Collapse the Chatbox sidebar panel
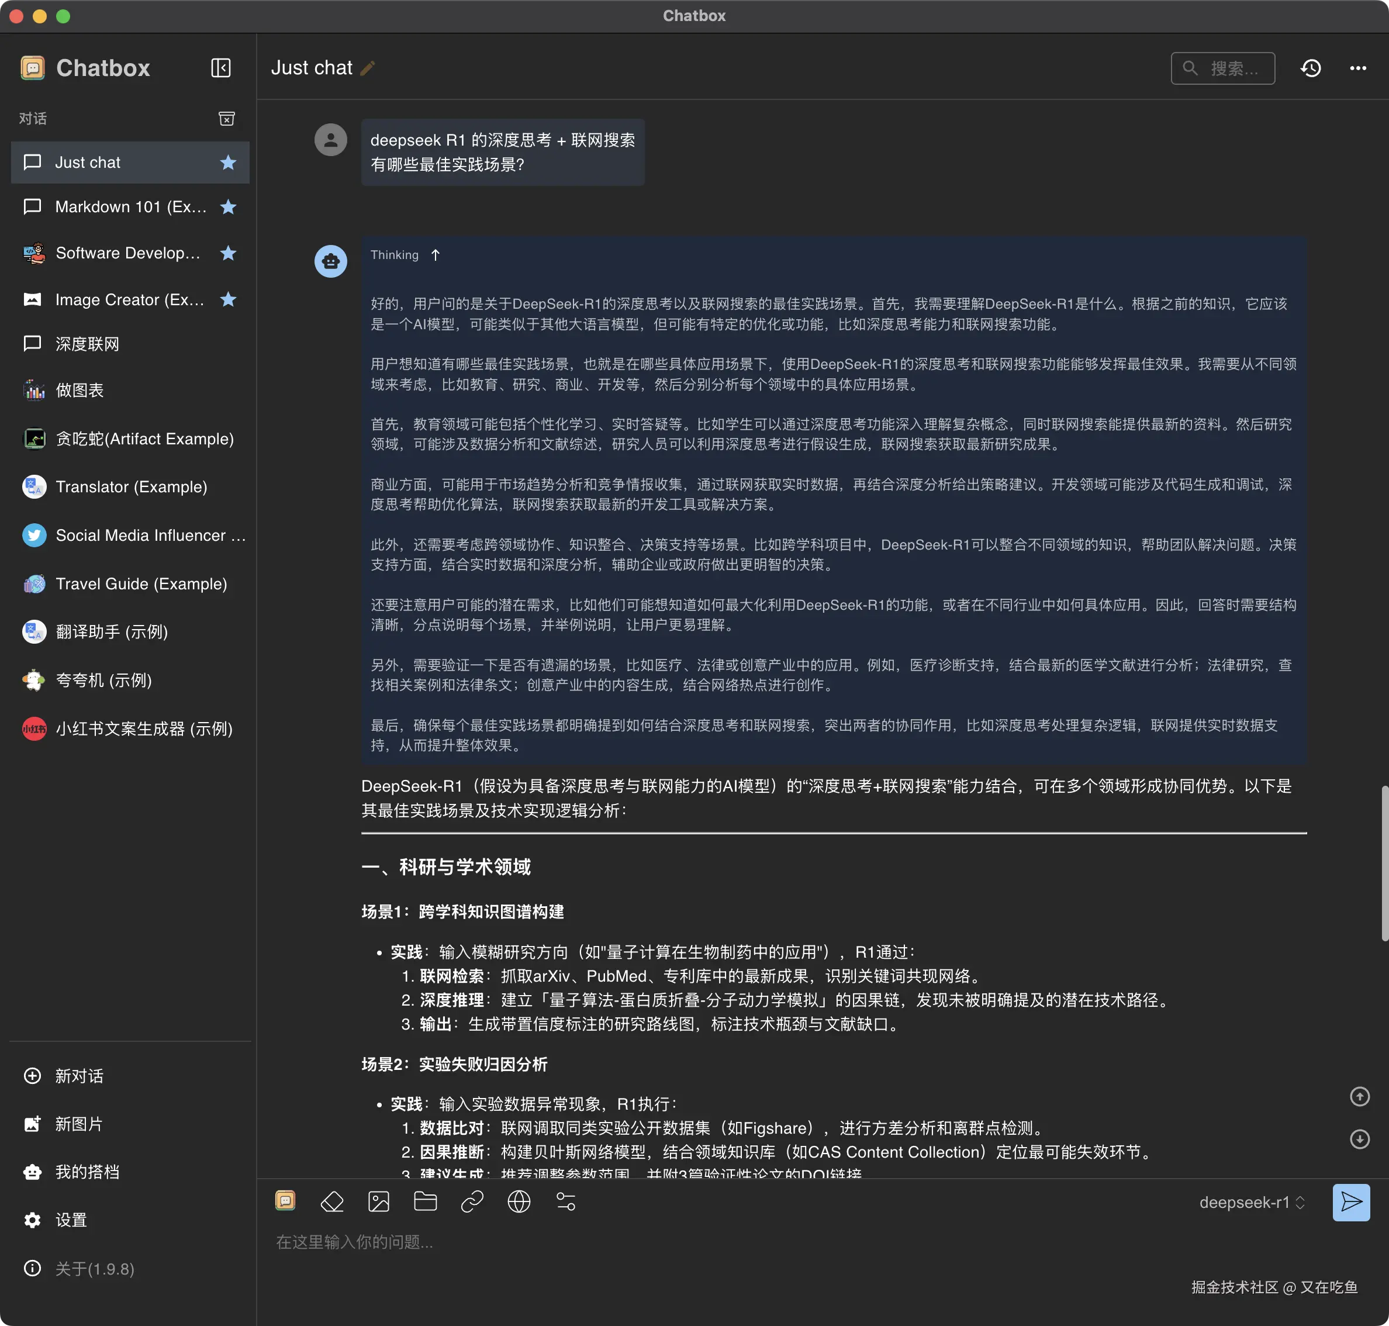 tap(220, 68)
